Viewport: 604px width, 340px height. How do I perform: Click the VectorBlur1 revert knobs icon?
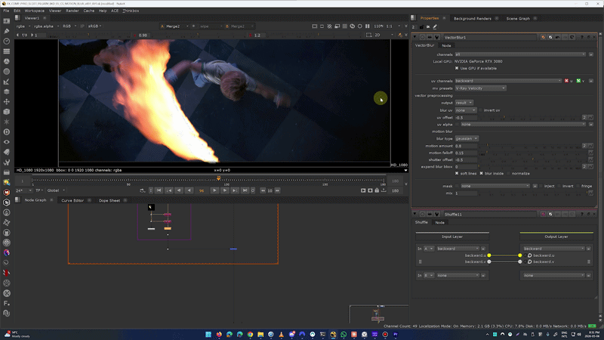pyautogui.click(x=572, y=37)
